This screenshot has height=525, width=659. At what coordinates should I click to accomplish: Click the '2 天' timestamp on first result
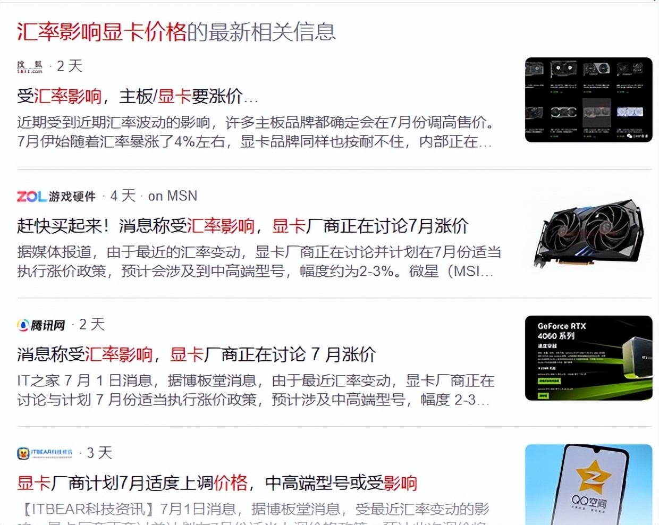coord(68,65)
